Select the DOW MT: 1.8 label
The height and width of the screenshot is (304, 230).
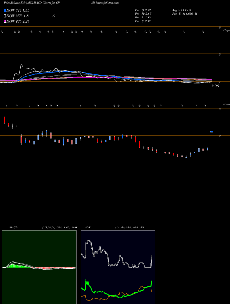point(17,16)
